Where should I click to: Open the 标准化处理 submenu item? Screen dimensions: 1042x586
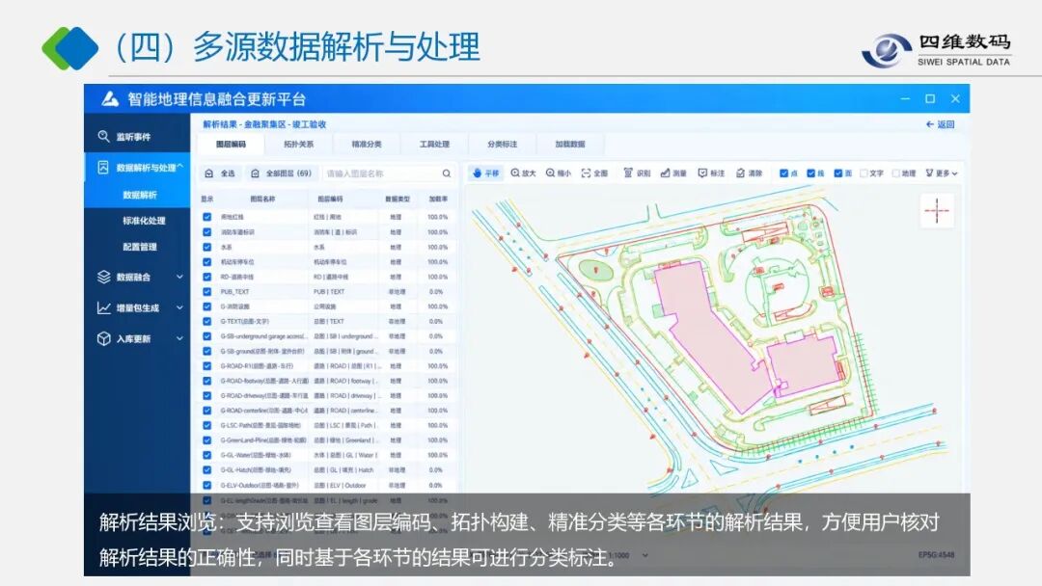[144, 221]
